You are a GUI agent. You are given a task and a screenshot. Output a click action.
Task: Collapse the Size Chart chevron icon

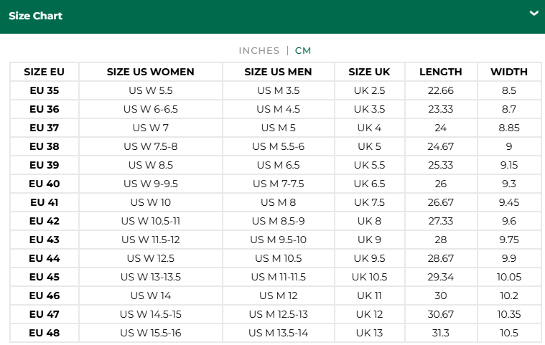tap(534, 13)
